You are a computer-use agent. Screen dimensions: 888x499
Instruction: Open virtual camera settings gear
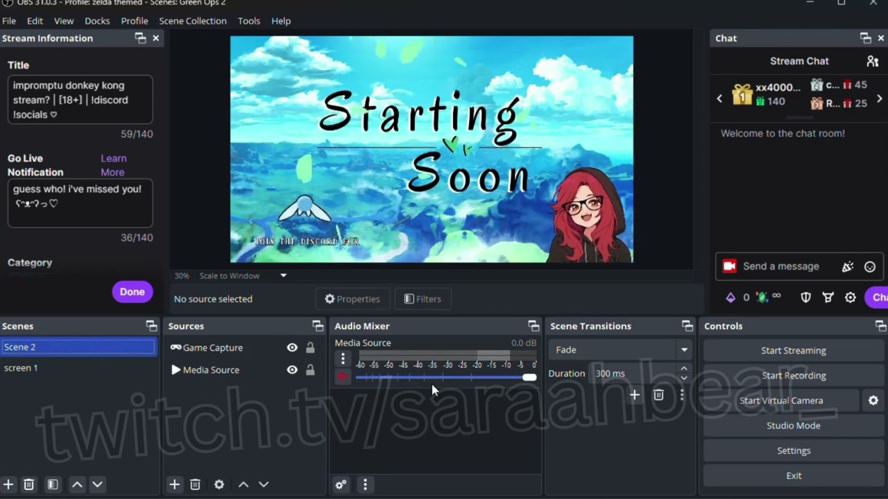pyautogui.click(x=873, y=401)
